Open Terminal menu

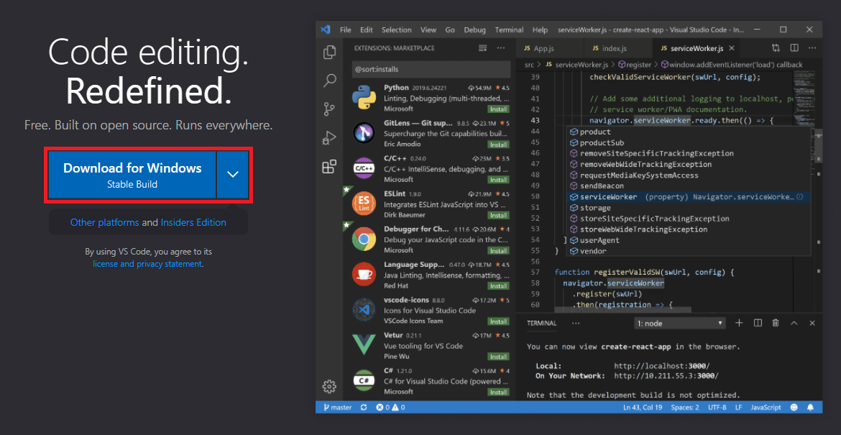[x=509, y=30]
